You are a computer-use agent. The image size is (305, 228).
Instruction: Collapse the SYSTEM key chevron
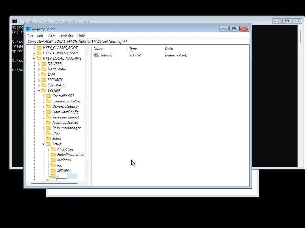pyautogui.click(x=39, y=91)
